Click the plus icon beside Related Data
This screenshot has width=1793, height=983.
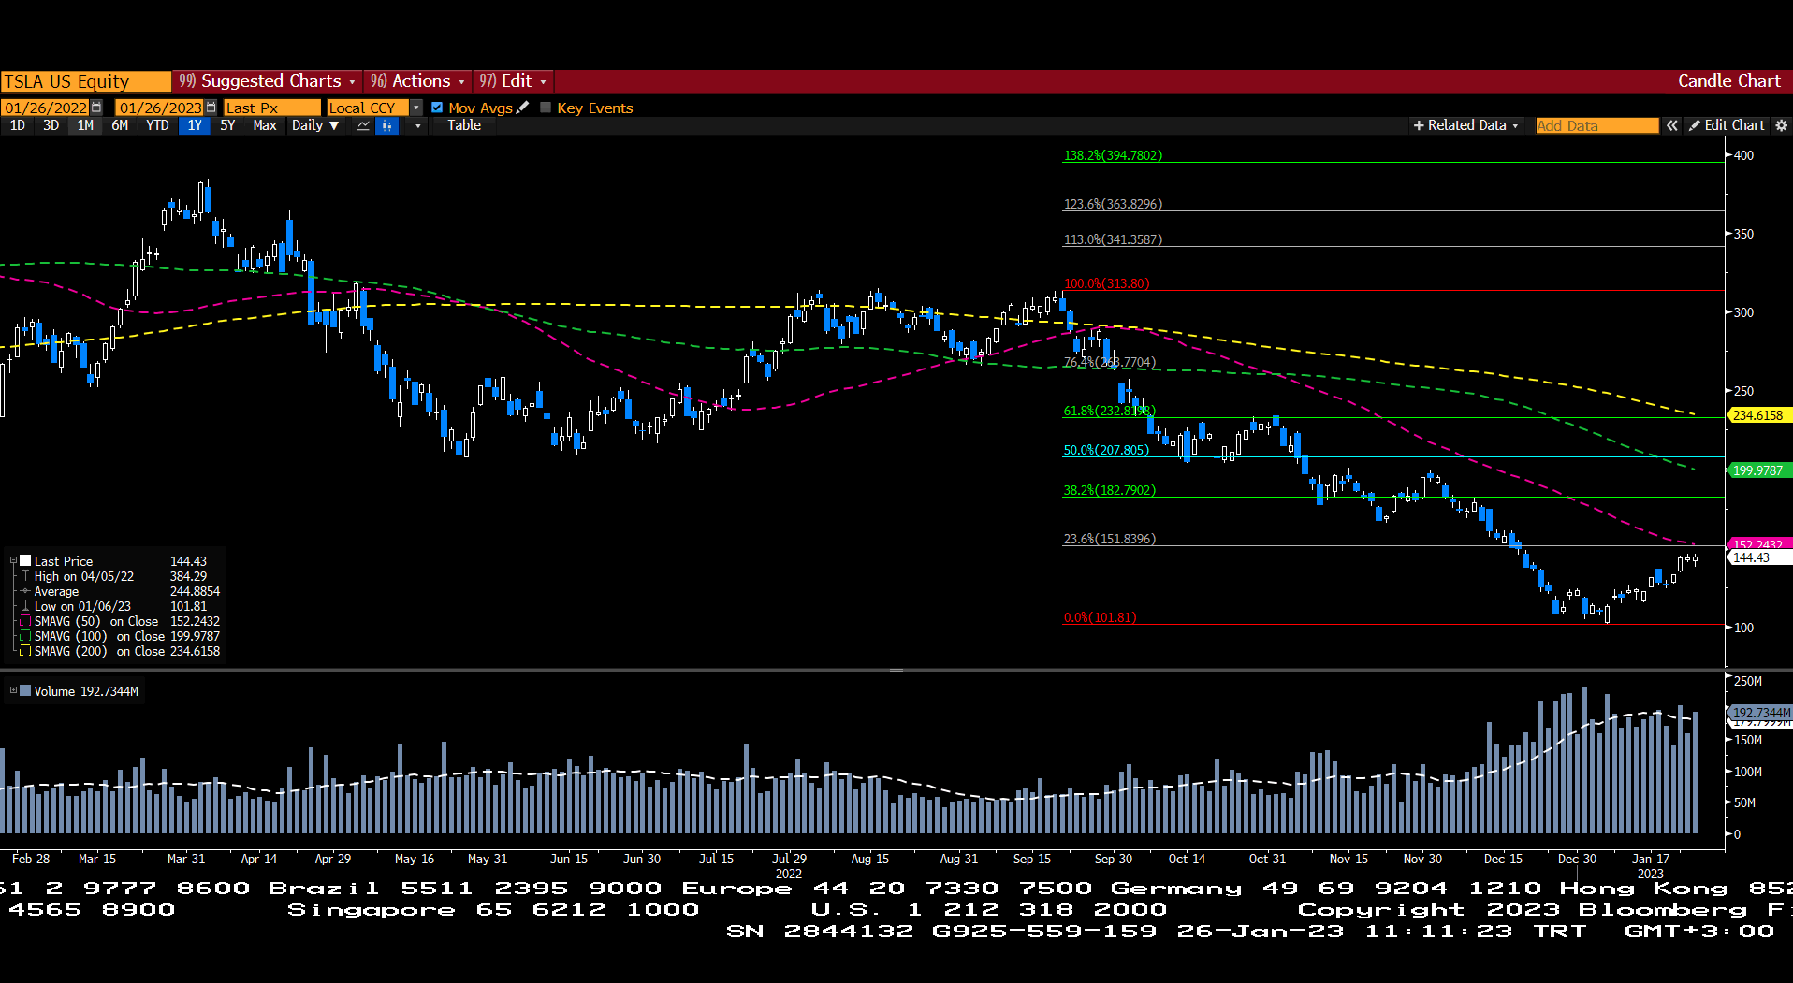(x=1419, y=125)
